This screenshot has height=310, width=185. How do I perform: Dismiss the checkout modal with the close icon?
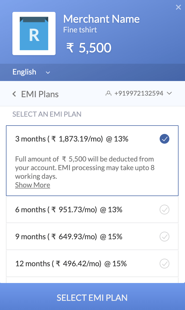(178, 7)
